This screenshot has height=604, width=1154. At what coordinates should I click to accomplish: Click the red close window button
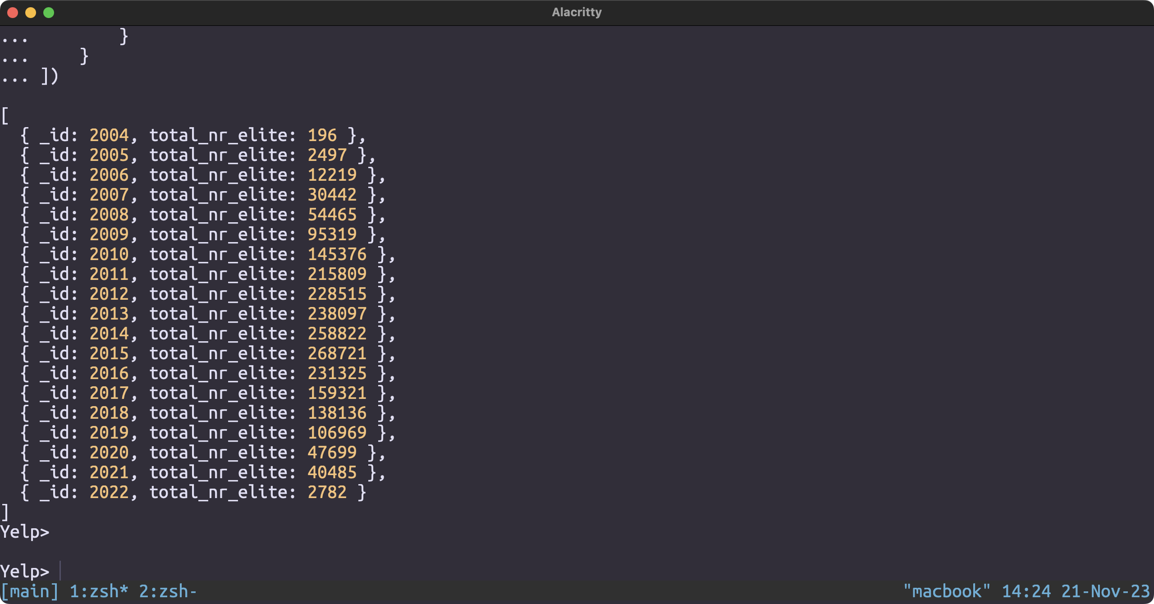coord(13,13)
